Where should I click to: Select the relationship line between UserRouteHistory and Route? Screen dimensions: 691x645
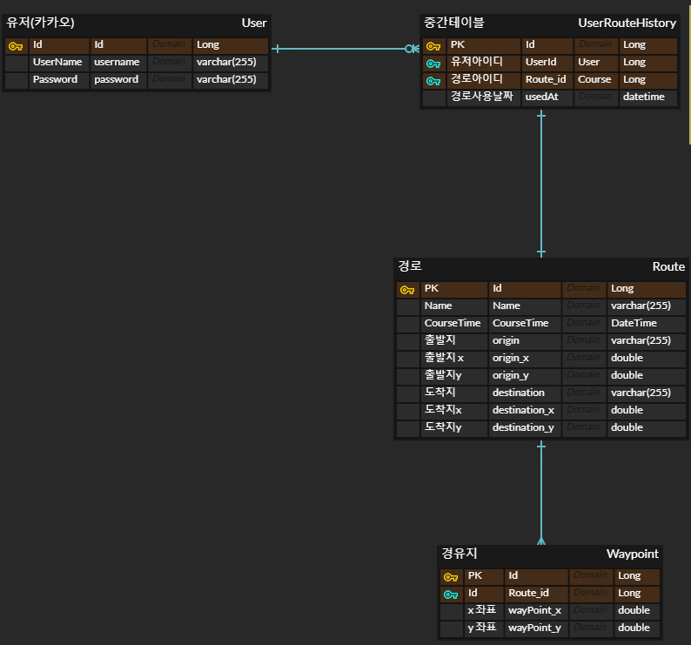tap(541, 184)
